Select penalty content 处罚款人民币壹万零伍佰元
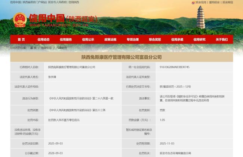 point(64,120)
